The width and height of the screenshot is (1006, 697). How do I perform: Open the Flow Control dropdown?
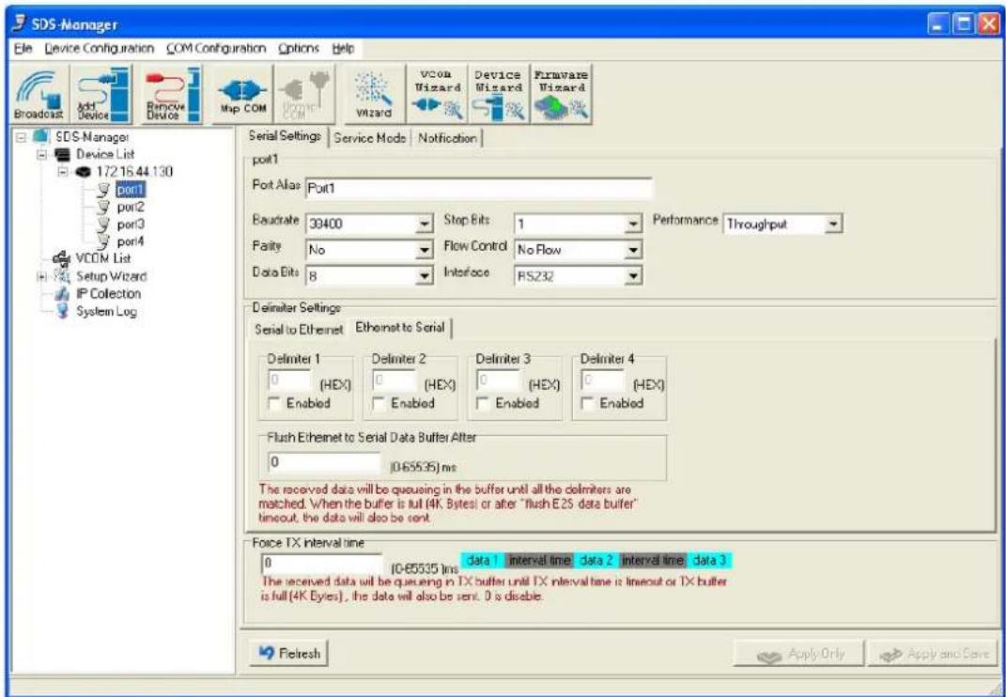(634, 250)
